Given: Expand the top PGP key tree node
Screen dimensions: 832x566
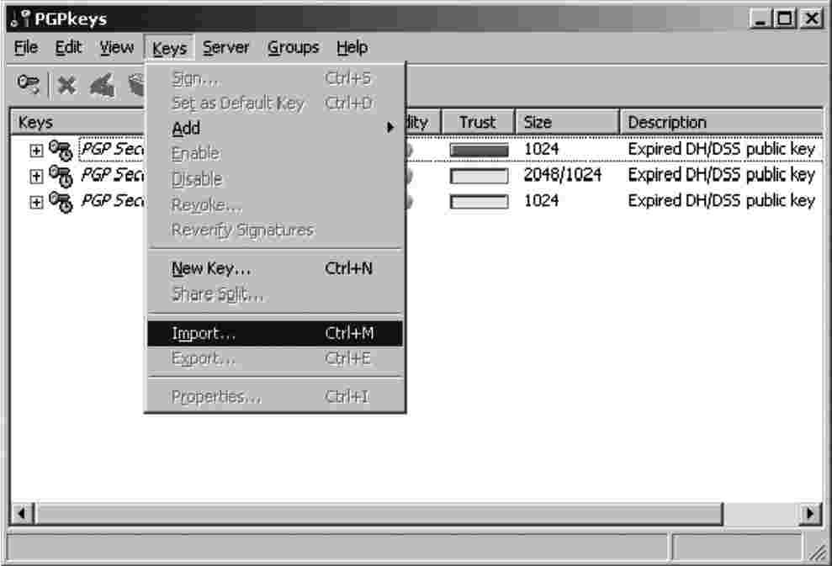Looking at the screenshot, I should pos(36,151).
